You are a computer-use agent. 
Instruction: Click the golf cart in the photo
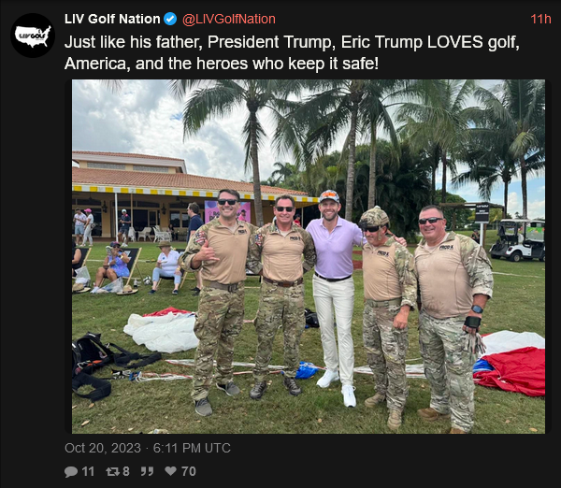tap(517, 239)
